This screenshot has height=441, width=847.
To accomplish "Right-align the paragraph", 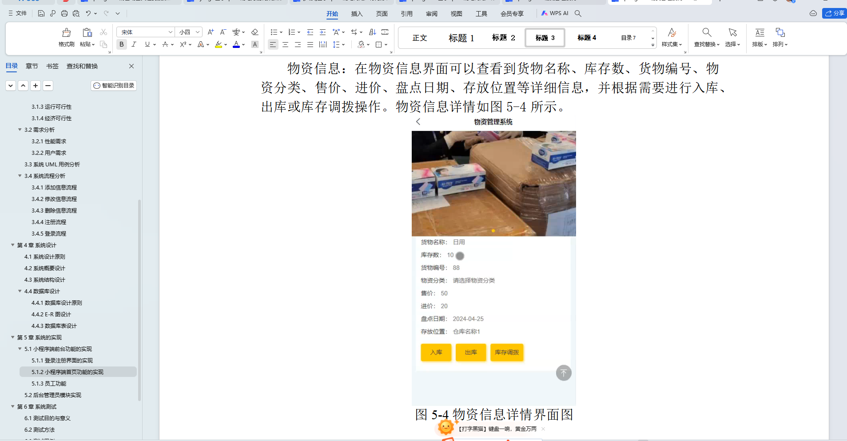I will click(298, 44).
